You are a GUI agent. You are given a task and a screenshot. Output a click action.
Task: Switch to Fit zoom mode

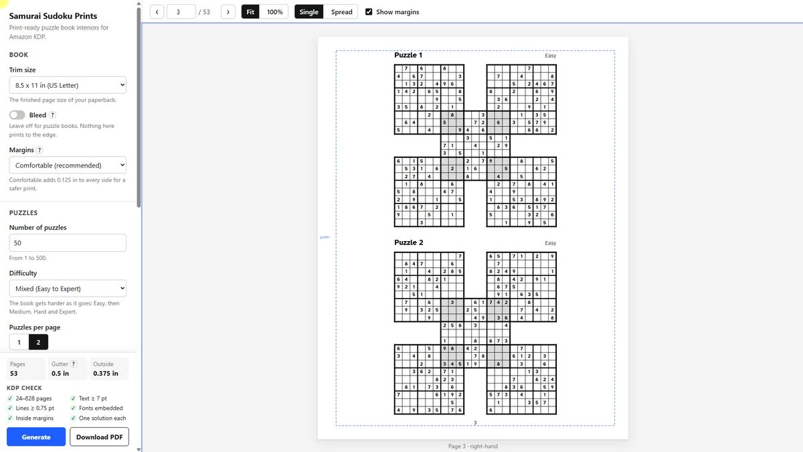click(x=250, y=12)
